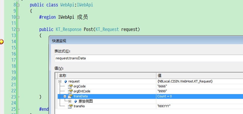Click the blue cube icon beside 原始视图
The width and height of the screenshot is (243, 114).
click(x=76, y=101)
